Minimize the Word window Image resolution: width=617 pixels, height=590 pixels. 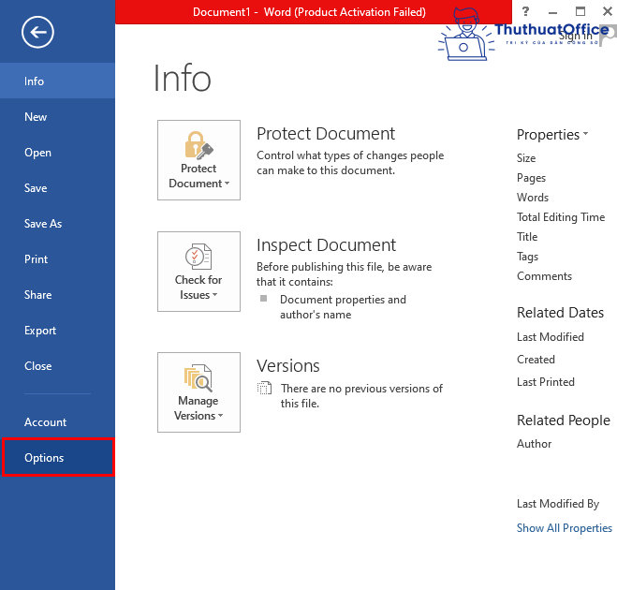click(551, 11)
